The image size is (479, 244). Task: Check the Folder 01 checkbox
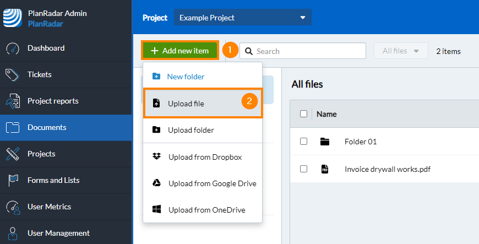[303, 142]
